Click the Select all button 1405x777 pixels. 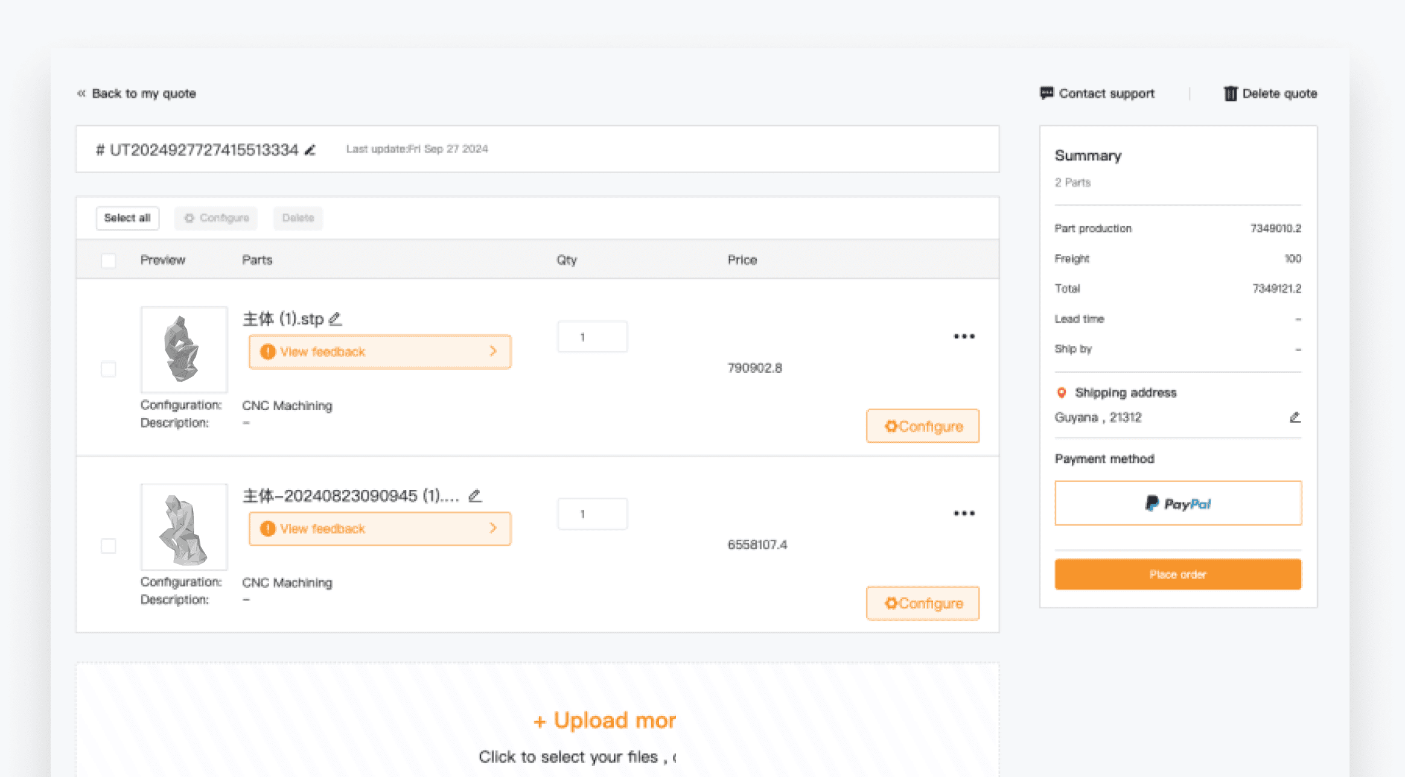(127, 218)
